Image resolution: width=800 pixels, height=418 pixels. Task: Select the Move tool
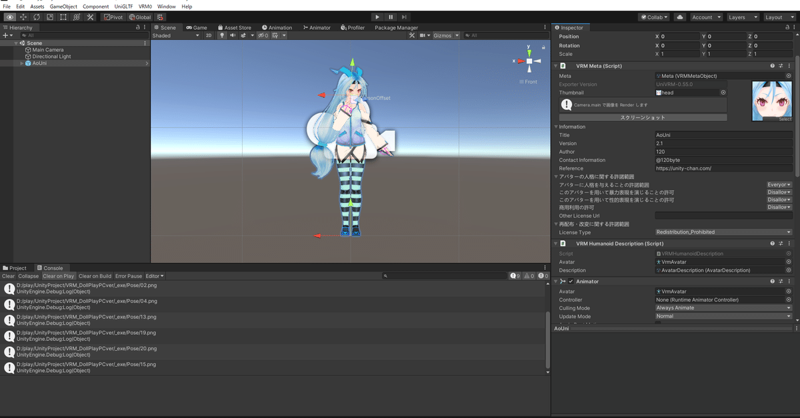23,17
